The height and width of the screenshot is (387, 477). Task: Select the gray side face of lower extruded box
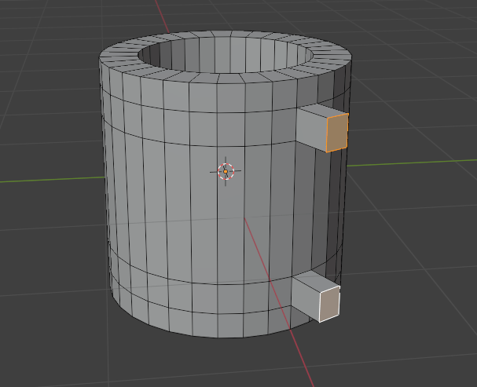point(305,298)
